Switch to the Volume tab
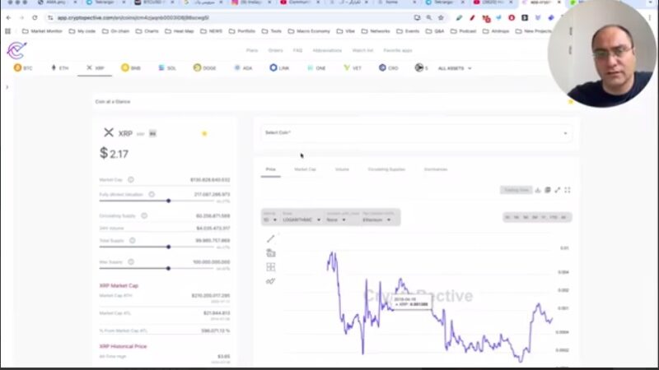659x370 pixels. 342,169
